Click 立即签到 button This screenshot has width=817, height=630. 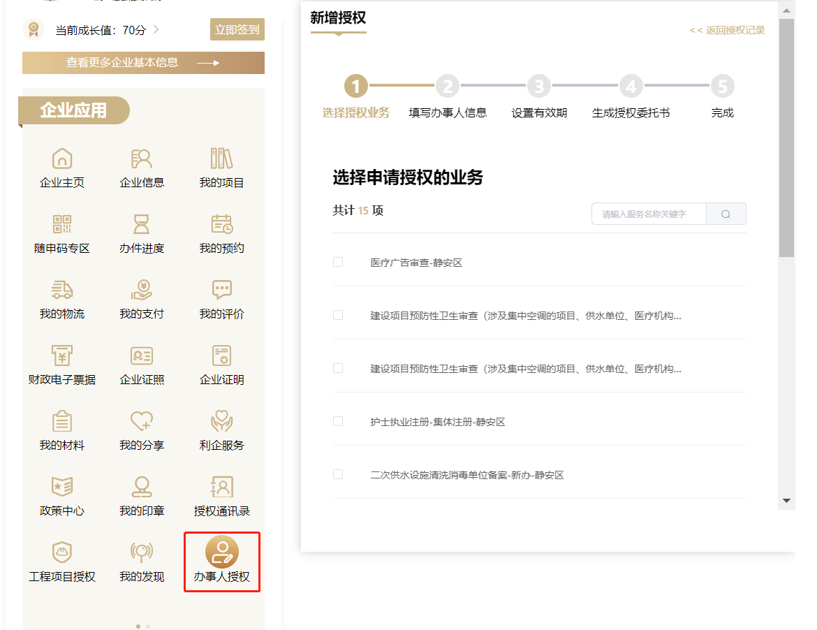237,29
